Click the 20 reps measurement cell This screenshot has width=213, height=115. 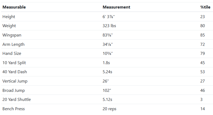[x=109, y=109]
